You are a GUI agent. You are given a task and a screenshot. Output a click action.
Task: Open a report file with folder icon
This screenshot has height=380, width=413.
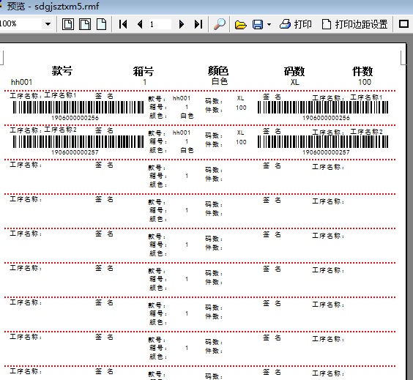pyautogui.click(x=240, y=24)
